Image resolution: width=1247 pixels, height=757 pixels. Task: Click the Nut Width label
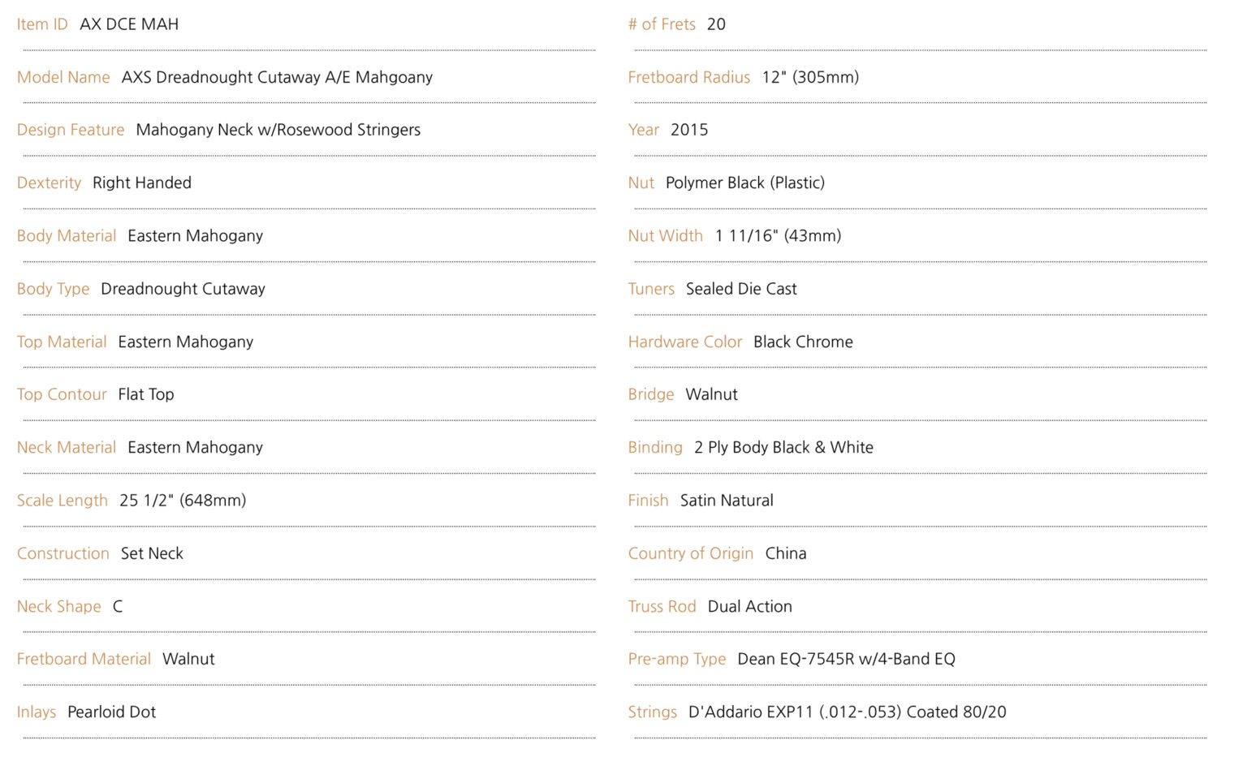point(666,236)
